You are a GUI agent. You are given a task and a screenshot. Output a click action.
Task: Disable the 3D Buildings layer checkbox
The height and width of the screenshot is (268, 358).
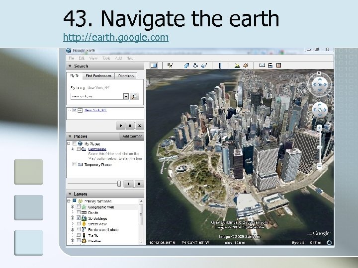click(79, 218)
